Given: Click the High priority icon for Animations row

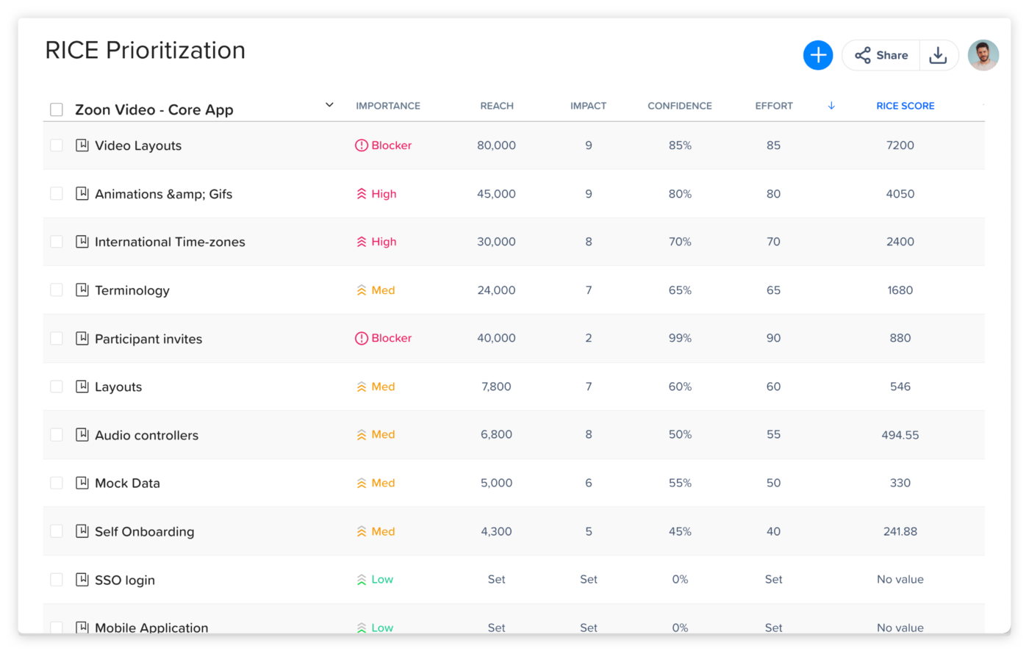Looking at the screenshot, I should tap(361, 194).
